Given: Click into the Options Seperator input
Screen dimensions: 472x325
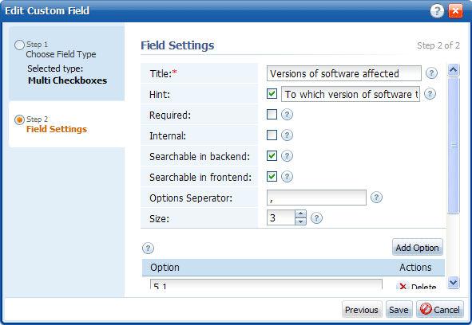Looking at the screenshot, I should [x=316, y=198].
